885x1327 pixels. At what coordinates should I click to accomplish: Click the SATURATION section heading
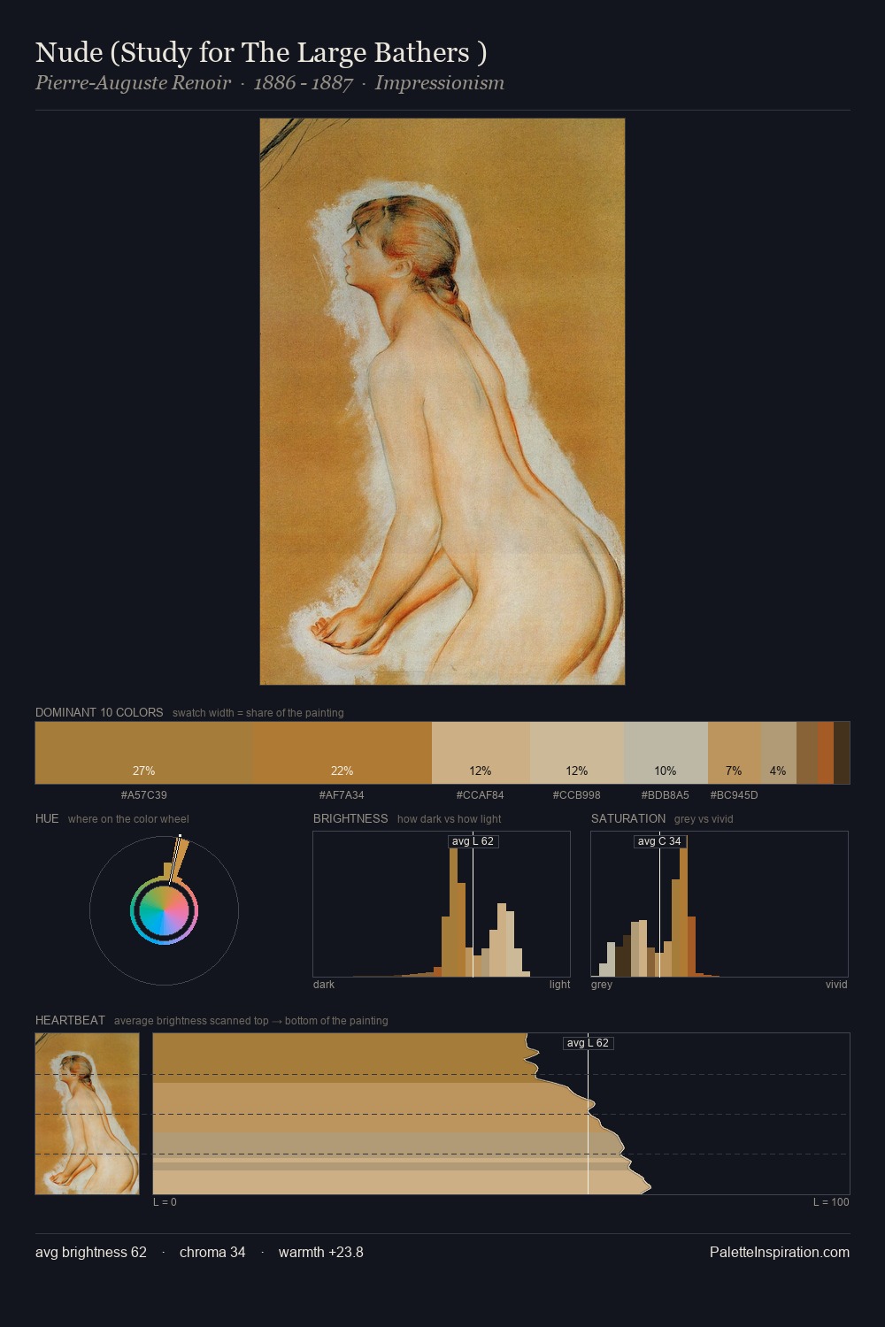[628, 818]
